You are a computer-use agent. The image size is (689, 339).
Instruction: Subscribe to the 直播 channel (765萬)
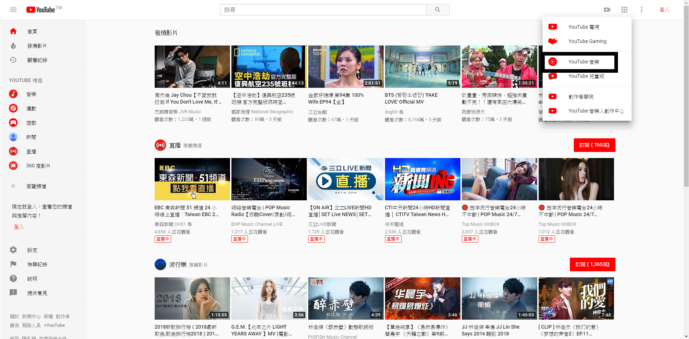594,145
